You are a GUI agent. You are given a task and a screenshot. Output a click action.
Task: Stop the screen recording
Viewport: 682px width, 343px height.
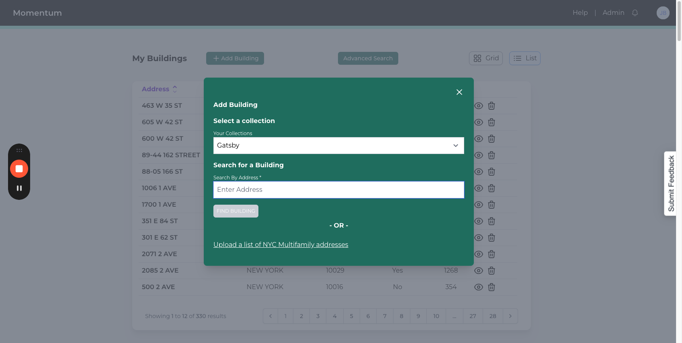coord(19,169)
